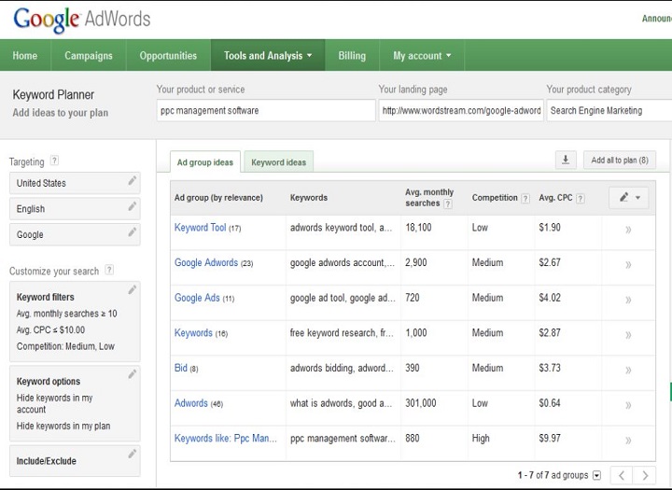Click the Keywords column header
The height and width of the screenshot is (490, 672).
309,198
